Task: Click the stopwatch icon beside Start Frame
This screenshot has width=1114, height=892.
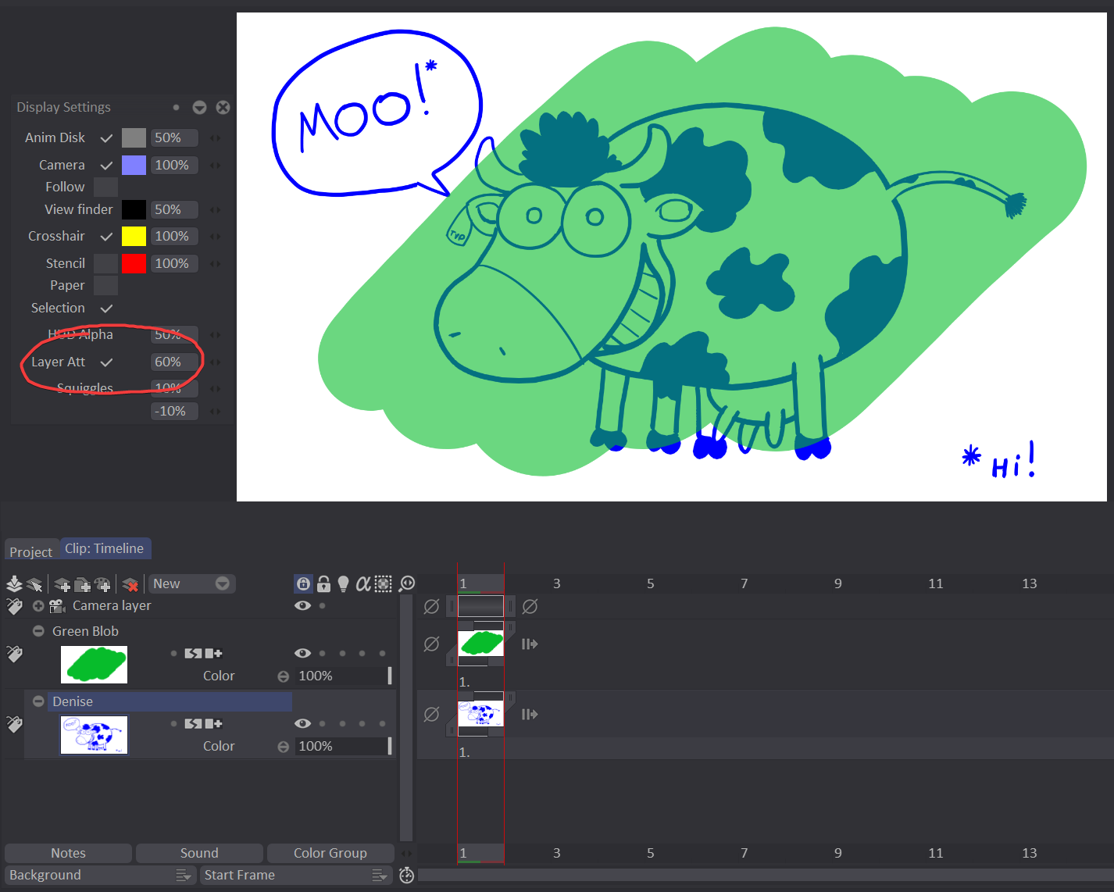Action: (x=406, y=875)
